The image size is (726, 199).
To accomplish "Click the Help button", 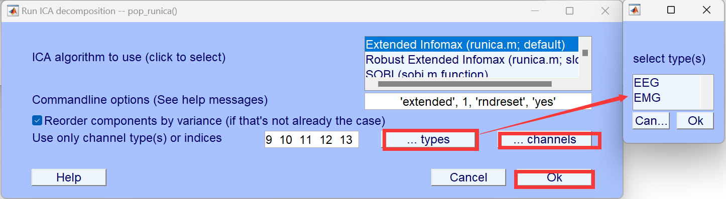I will pyautogui.click(x=69, y=177).
